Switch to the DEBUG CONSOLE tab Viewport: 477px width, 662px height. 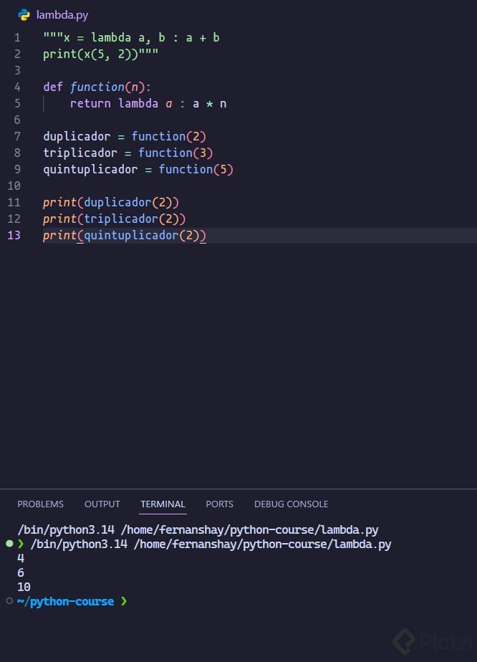(x=291, y=504)
